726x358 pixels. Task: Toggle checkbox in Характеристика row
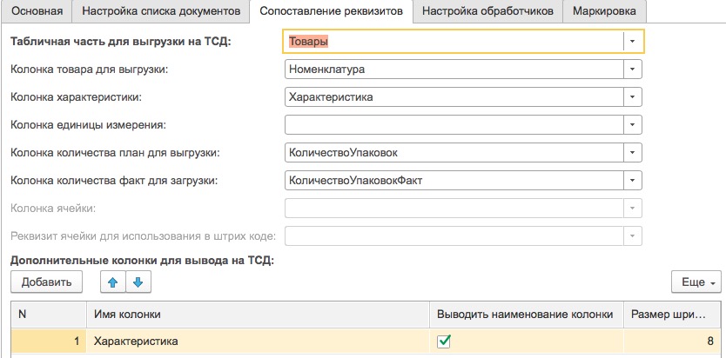pyautogui.click(x=444, y=341)
